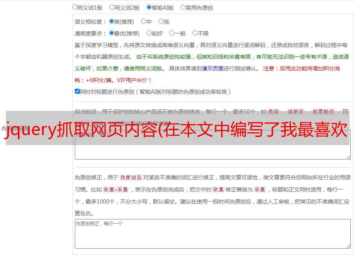This screenshot has width=355, height=256.
Task: Click inside the 伪原创修正 textarea
Action: [213, 234]
